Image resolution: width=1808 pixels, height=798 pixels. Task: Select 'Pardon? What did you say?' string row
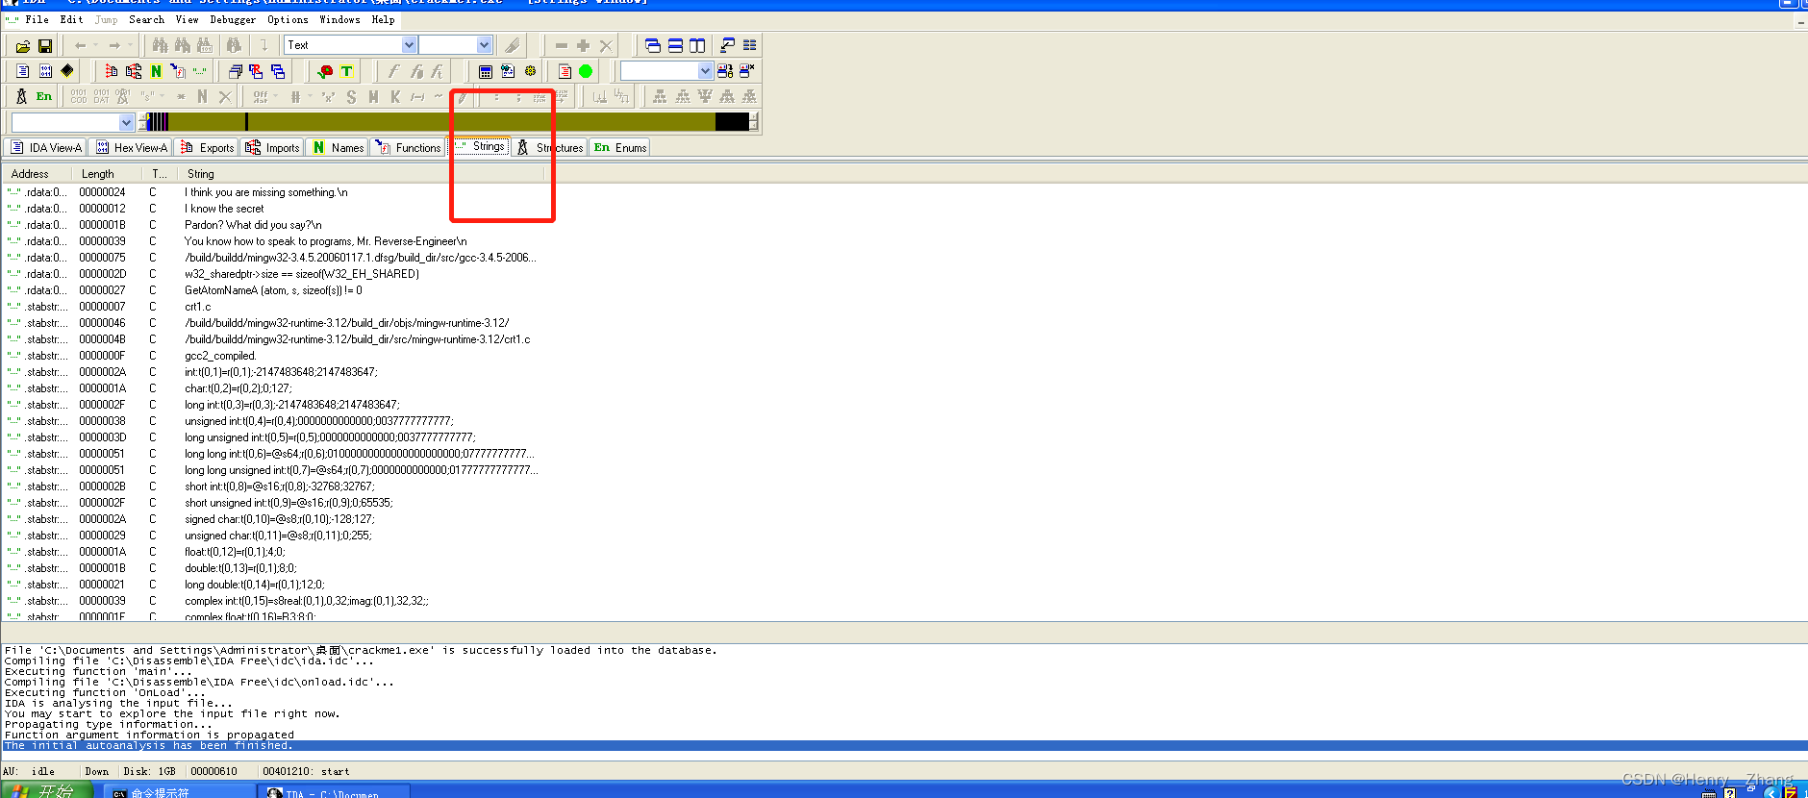(x=253, y=225)
